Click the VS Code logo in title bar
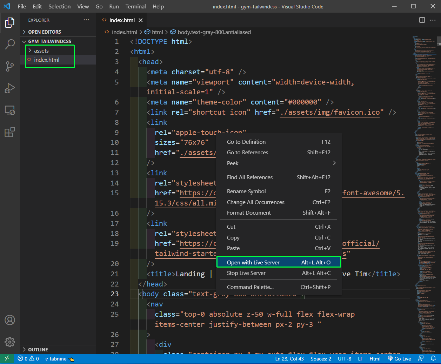The image size is (441, 364). pos(7,6)
